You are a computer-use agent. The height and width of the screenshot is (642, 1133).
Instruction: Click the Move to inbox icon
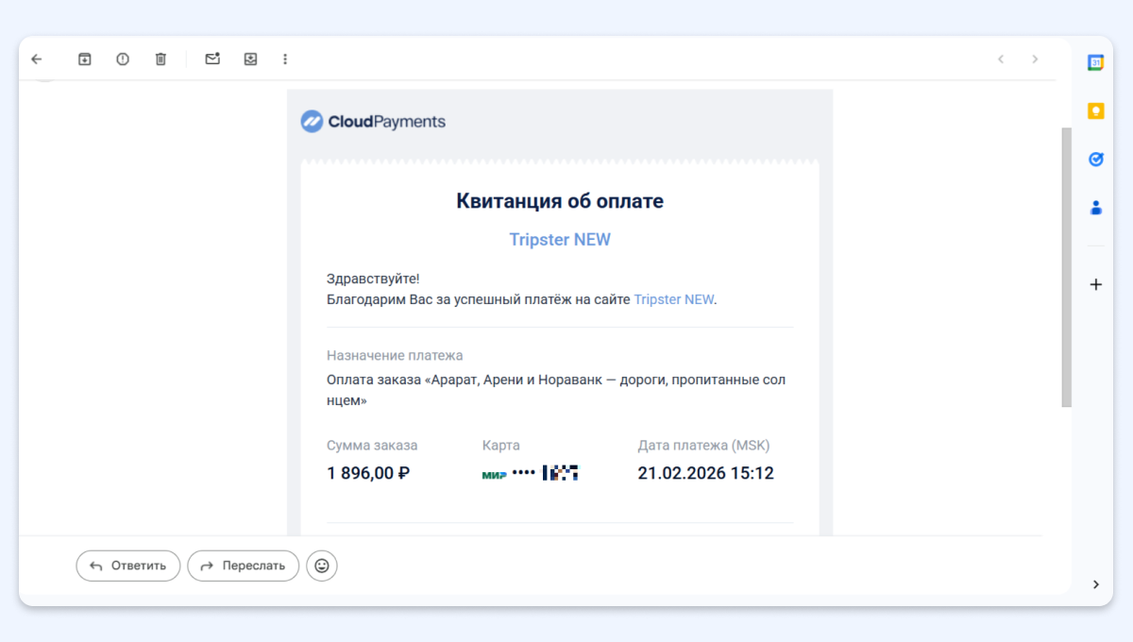coord(250,59)
